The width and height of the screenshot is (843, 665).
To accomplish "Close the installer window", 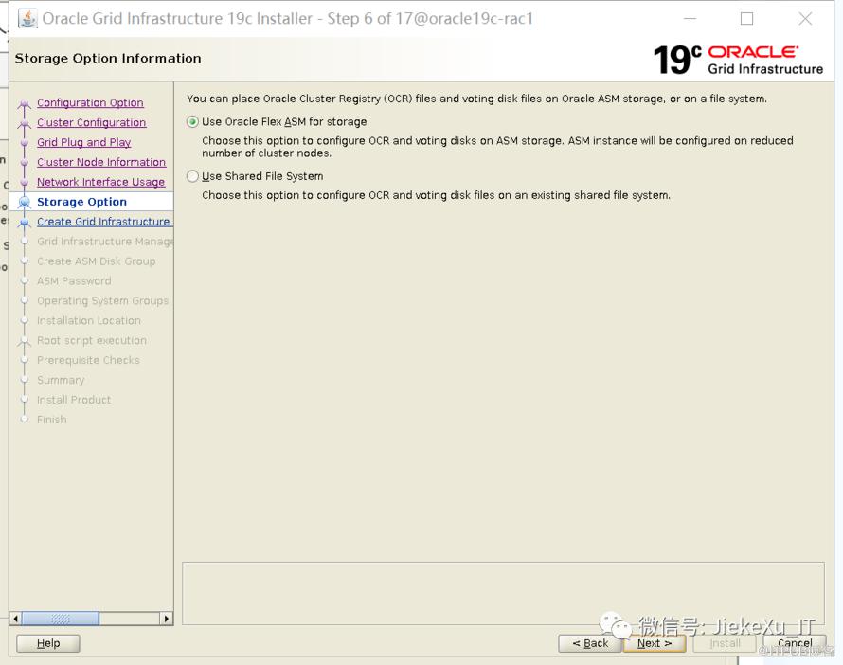I will coord(805,19).
